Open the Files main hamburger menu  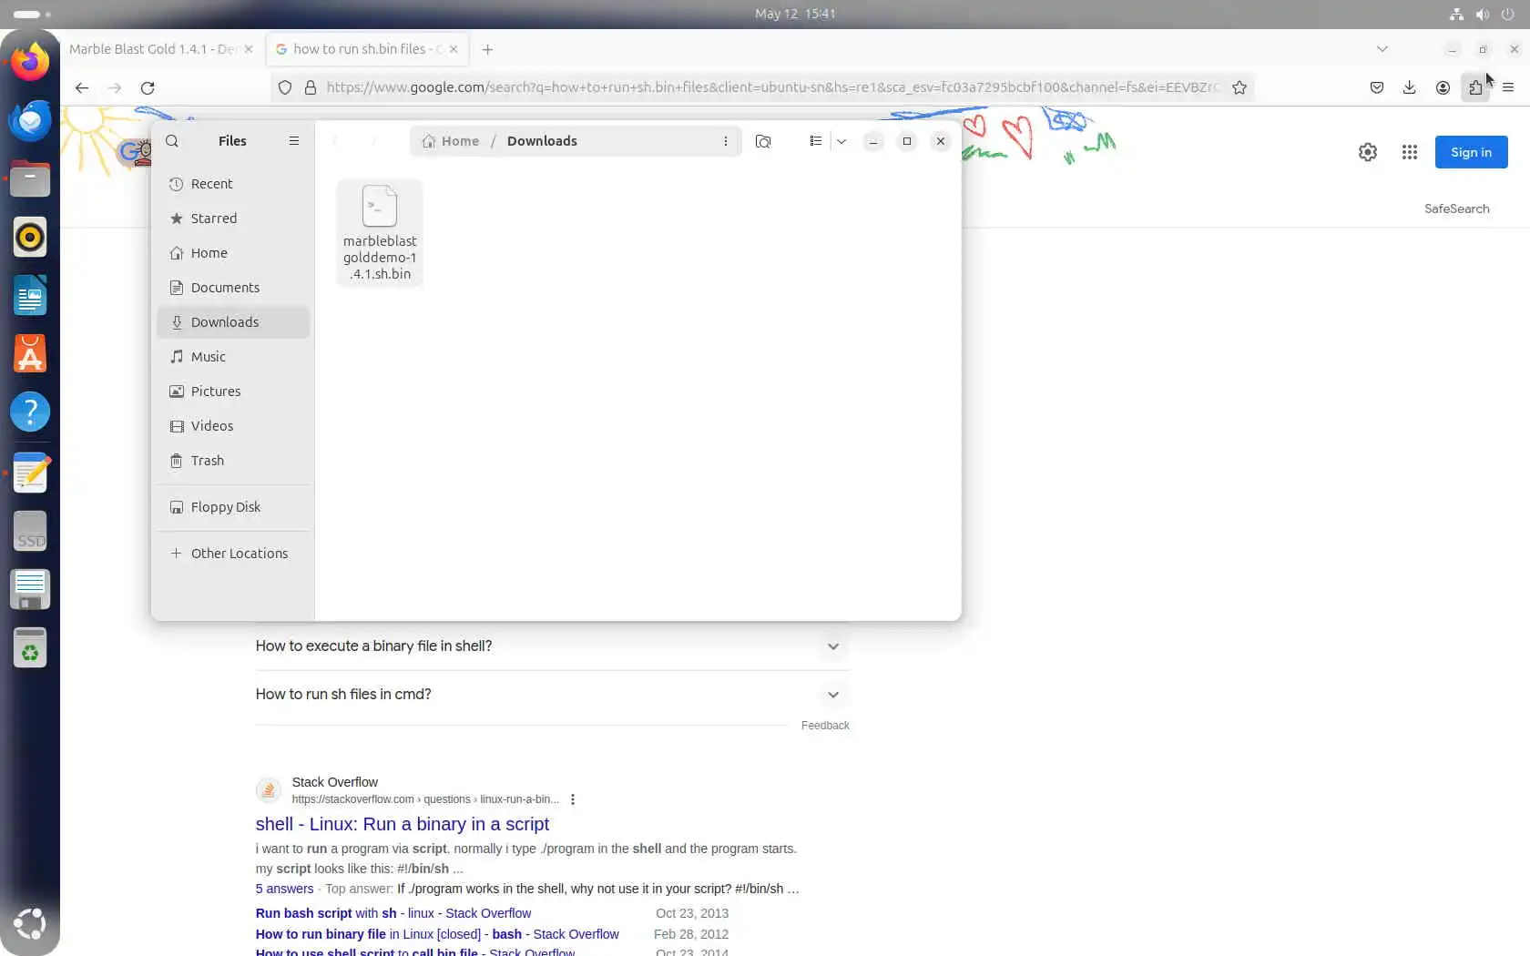coord(294,141)
